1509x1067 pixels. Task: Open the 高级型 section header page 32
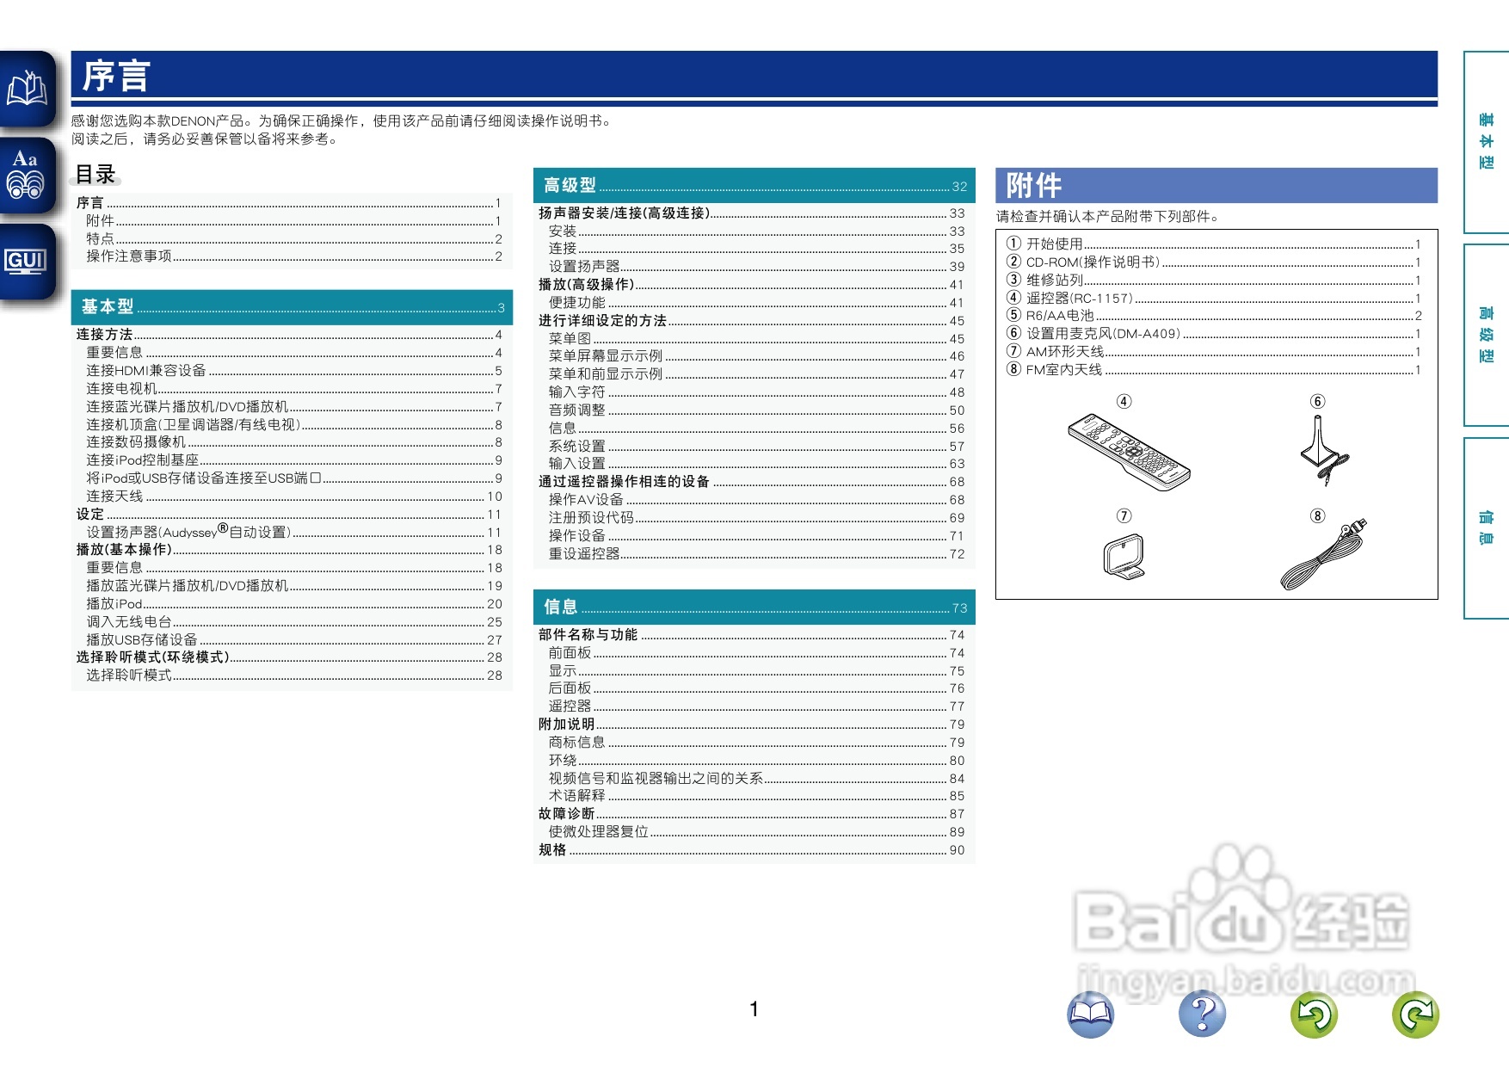(x=754, y=185)
